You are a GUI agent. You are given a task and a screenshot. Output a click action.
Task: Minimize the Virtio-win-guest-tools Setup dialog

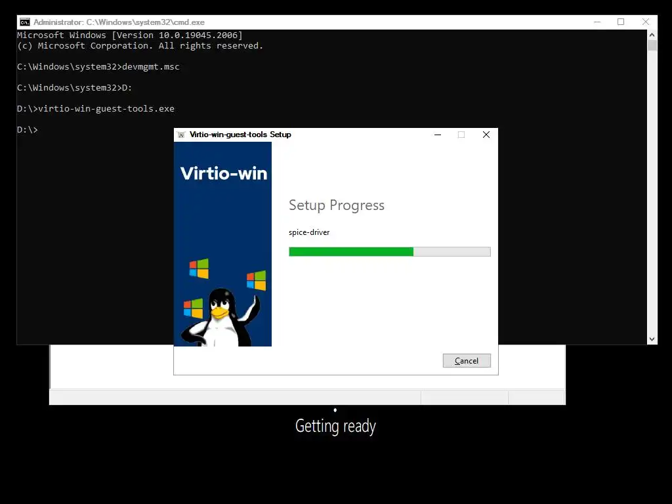point(438,135)
